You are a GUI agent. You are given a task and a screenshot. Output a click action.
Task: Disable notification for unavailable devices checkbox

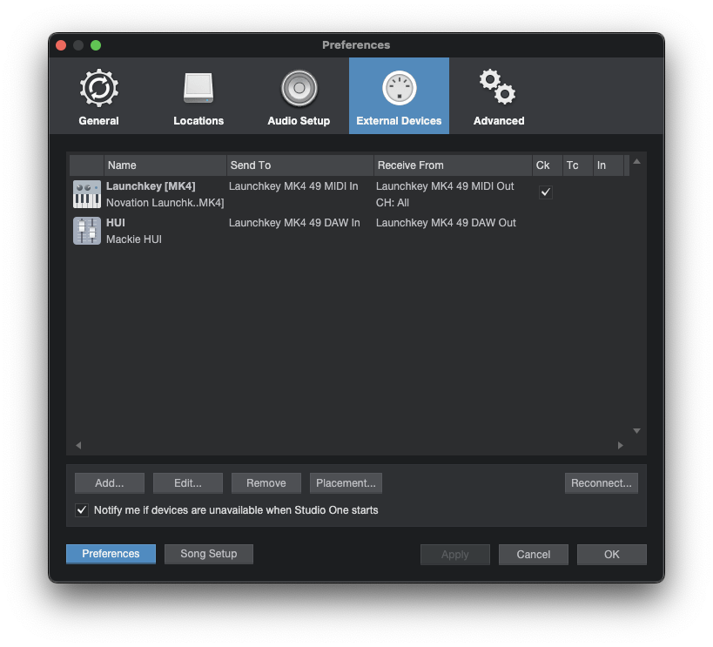click(82, 510)
